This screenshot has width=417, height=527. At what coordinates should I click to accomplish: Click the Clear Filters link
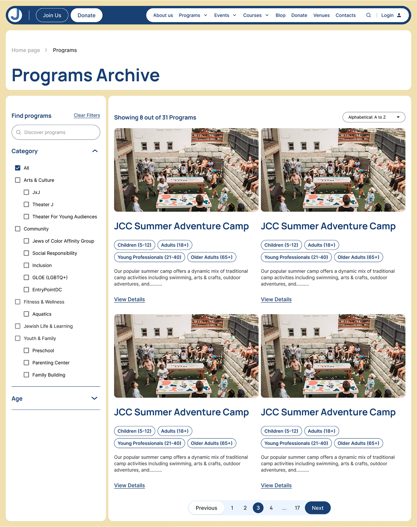pyautogui.click(x=87, y=115)
